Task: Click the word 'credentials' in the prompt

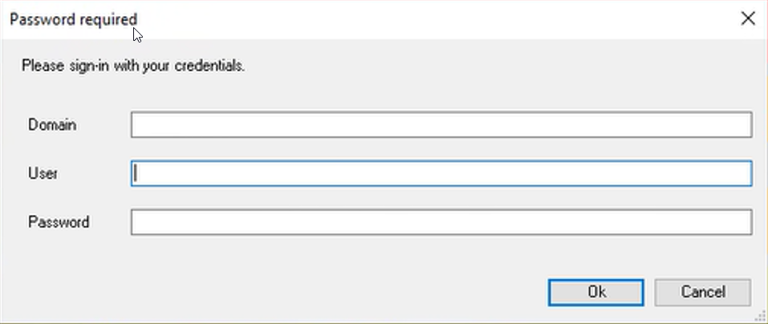Action: click(x=209, y=66)
